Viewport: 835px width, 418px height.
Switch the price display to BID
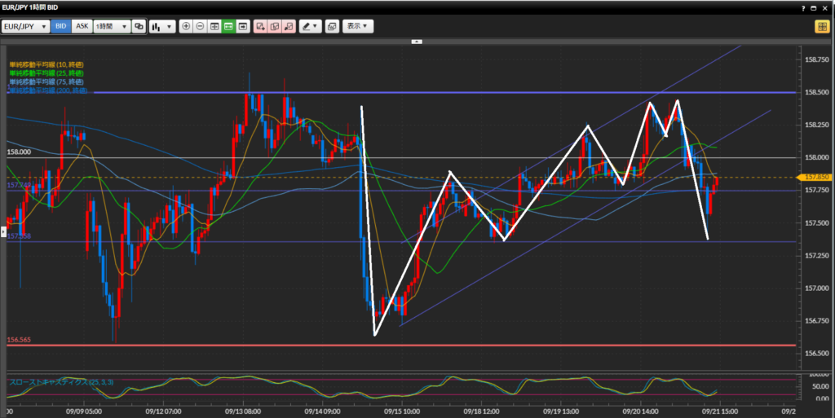(x=61, y=26)
